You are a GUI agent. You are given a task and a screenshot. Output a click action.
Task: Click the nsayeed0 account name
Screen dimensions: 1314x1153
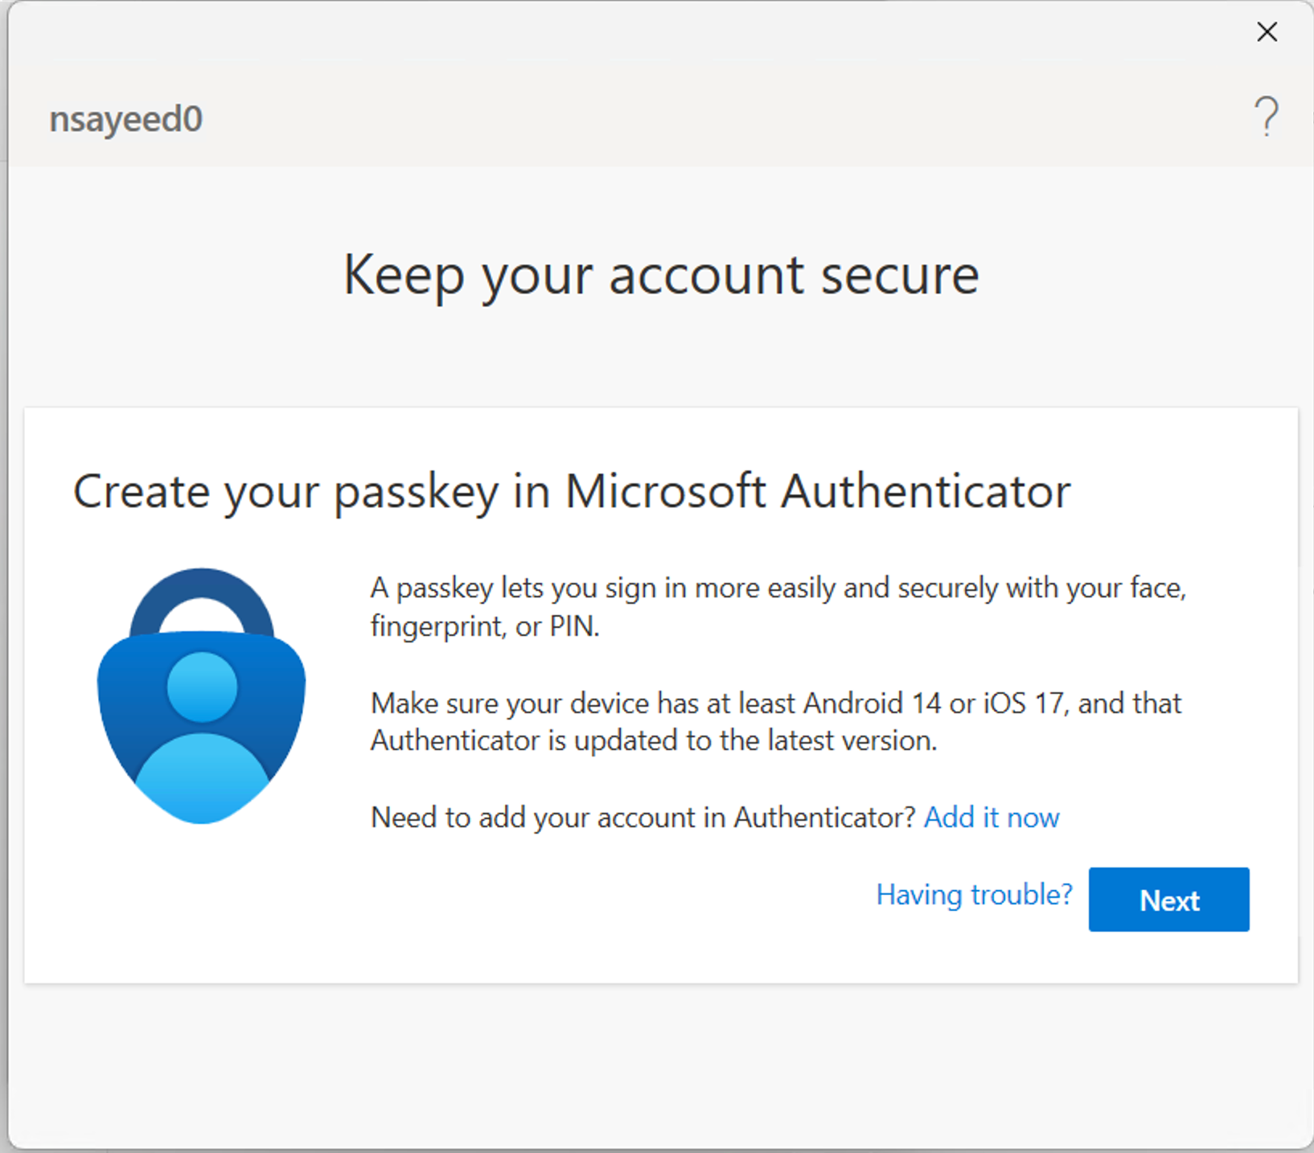pos(125,119)
